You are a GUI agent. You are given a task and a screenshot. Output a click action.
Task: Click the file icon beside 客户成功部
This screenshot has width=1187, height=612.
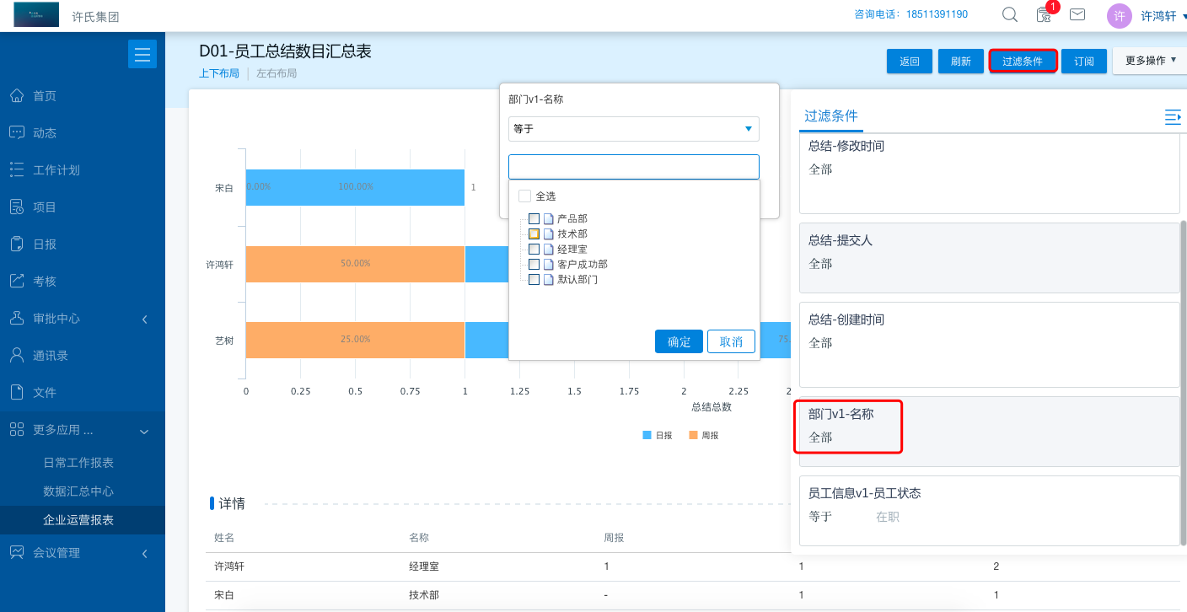pyautogui.click(x=549, y=265)
